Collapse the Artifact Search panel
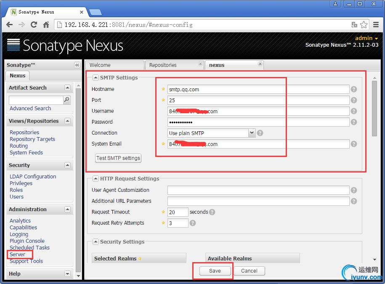Screen dimensions: 385x284 [x=67, y=88]
